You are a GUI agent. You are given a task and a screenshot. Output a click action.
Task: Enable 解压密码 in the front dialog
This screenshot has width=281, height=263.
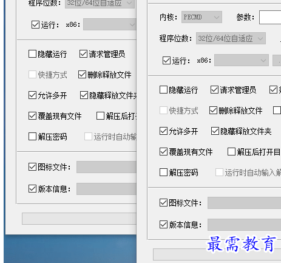point(163,172)
